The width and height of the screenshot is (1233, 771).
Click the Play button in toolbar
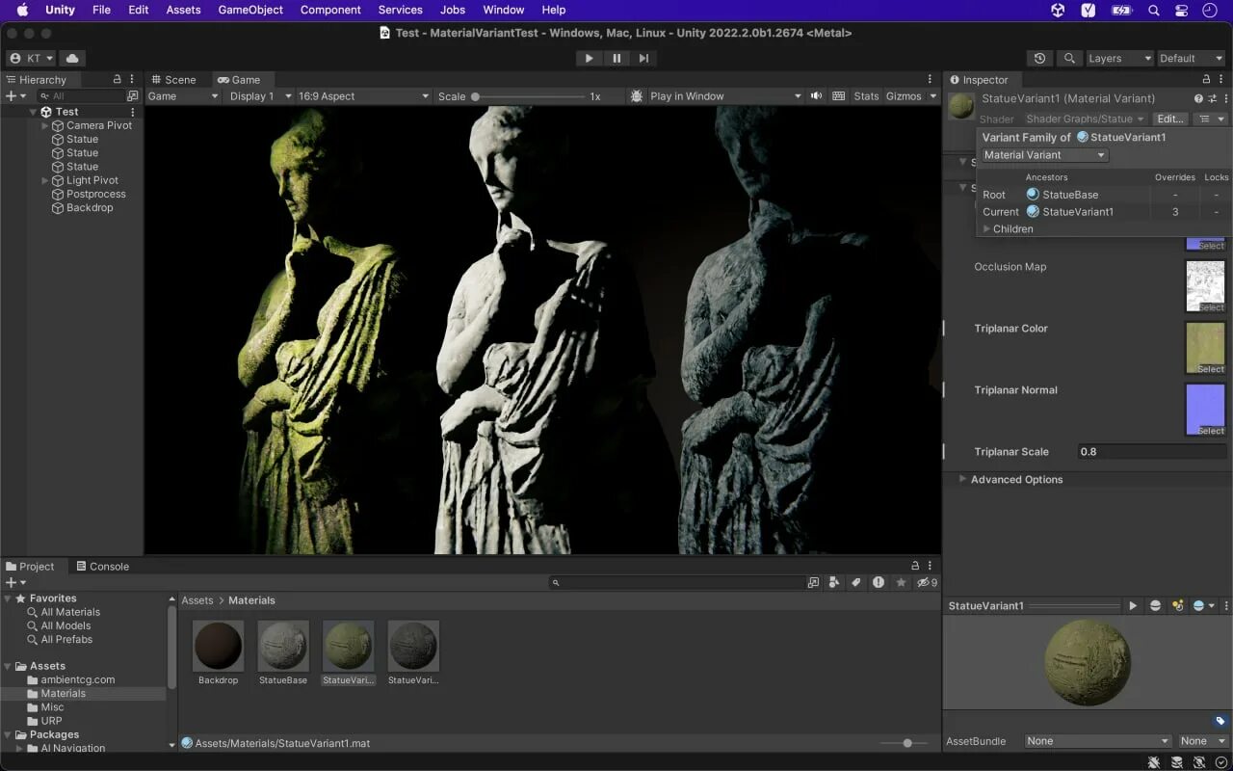click(x=589, y=58)
